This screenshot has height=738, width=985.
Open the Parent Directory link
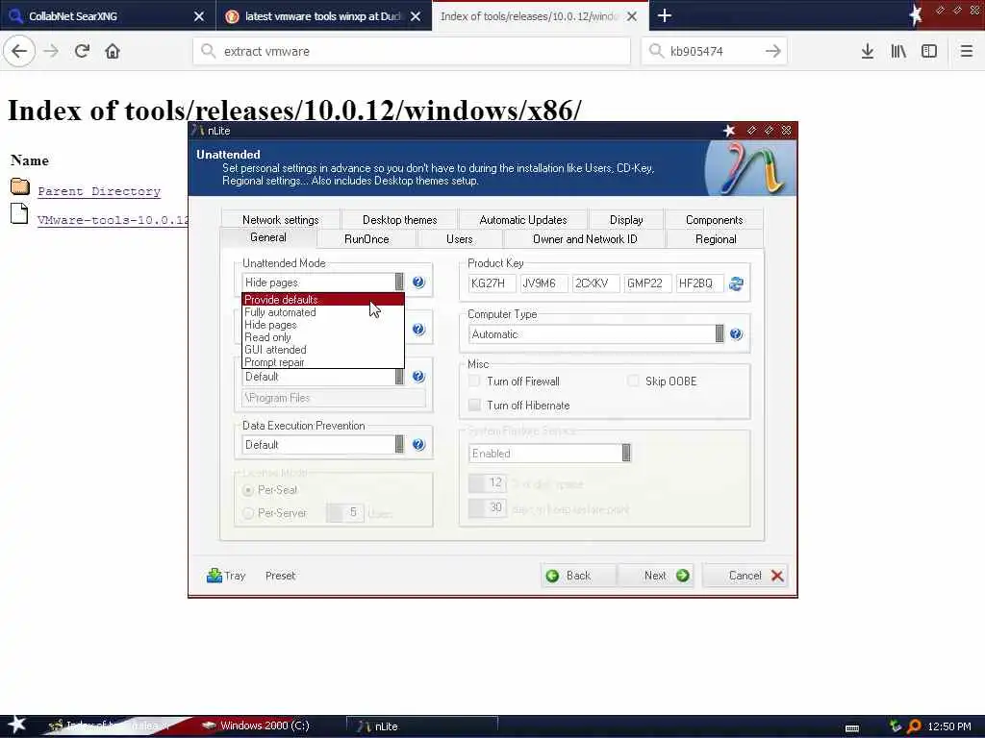(x=99, y=191)
